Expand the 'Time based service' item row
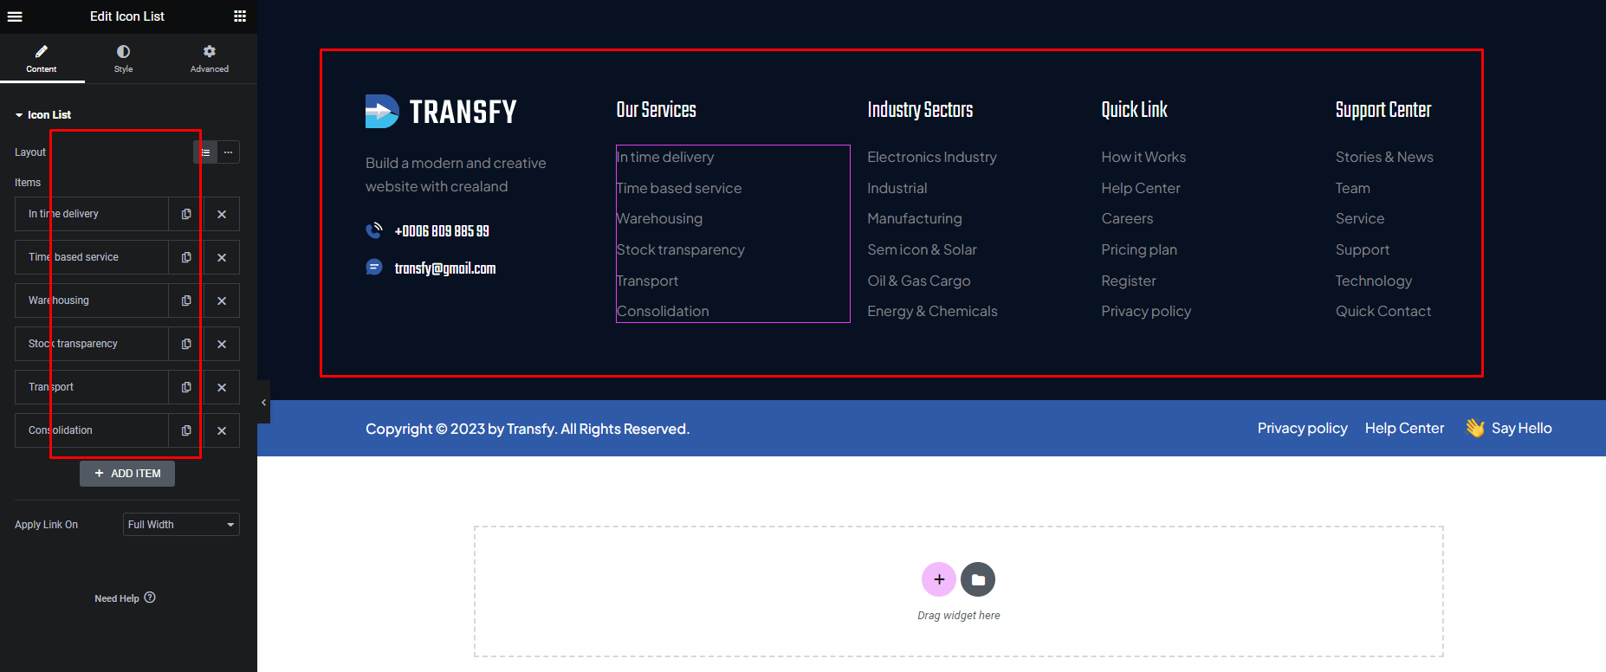Screen dimensions: 1606x672 91,257
